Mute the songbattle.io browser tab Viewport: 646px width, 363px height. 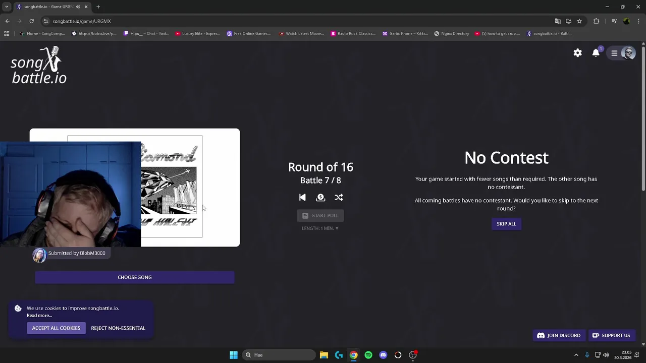[78, 7]
